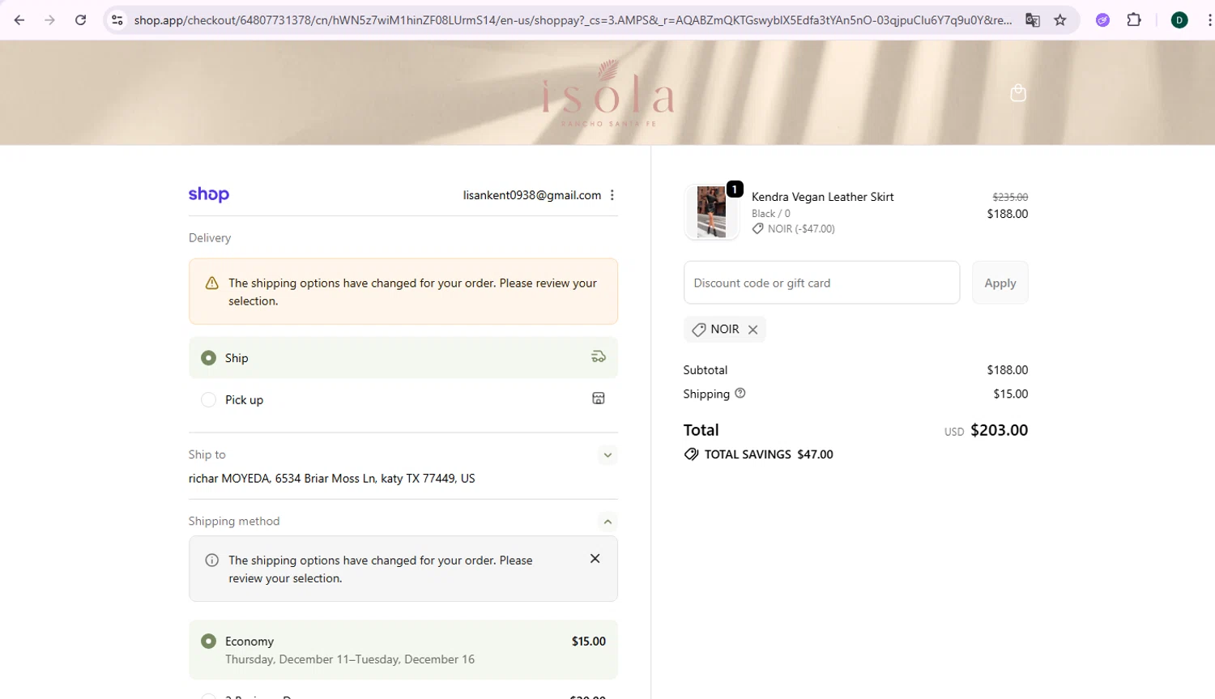Click the ship-to address text
This screenshot has width=1215, height=699.
point(332,479)
